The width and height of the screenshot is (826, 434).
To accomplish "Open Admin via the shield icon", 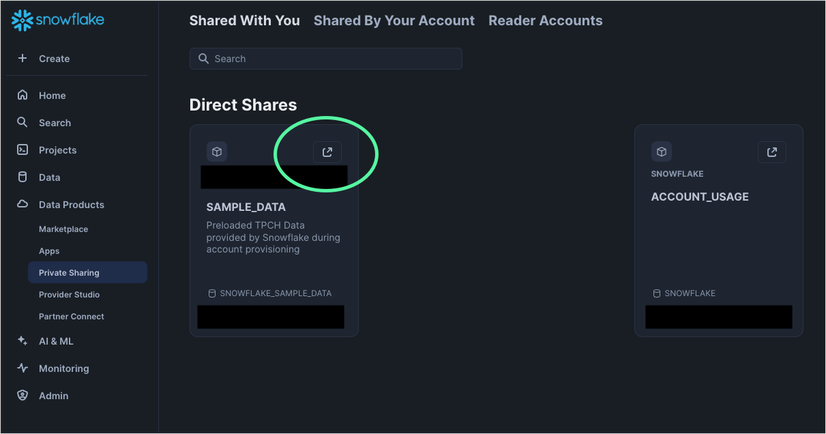I will tap(22, 395).
